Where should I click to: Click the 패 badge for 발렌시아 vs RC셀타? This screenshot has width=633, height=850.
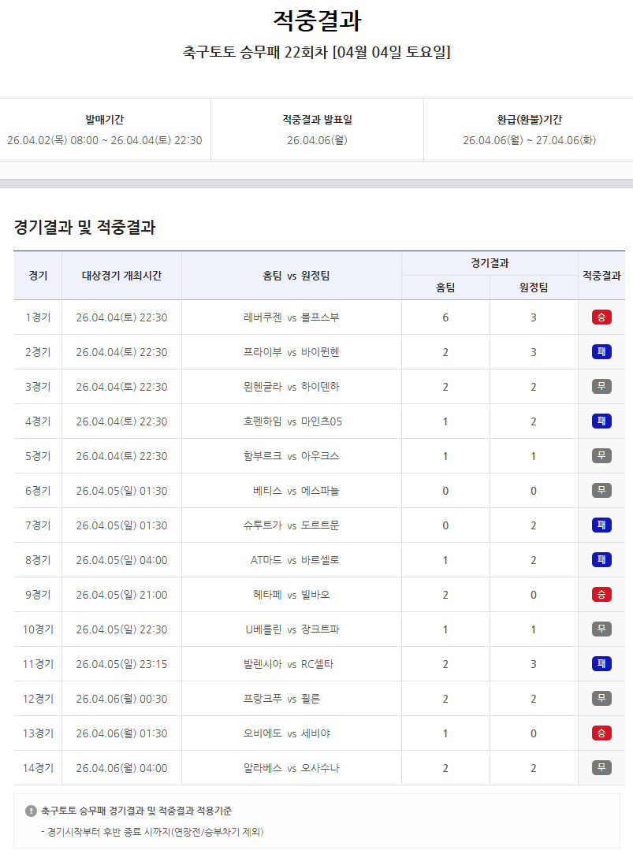[x=601, y=663]
